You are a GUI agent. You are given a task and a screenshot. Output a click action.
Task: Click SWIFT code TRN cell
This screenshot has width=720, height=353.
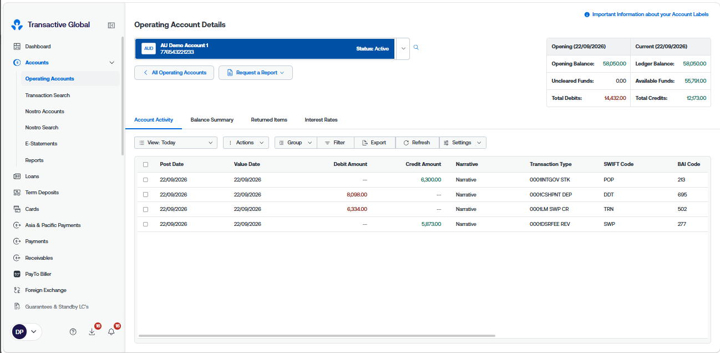pyautogui.click(x=609, y=209)
